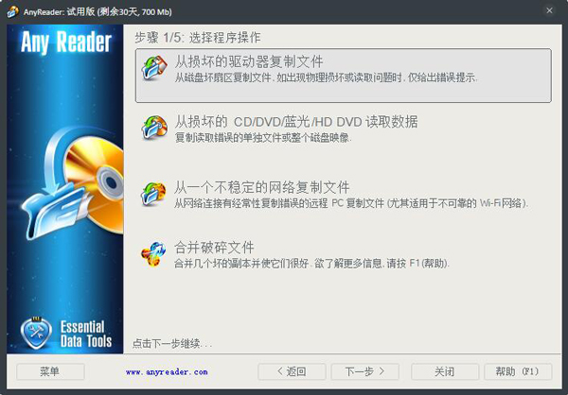568x395 pixels.
Task: Click the CD and folder banner artwork
Action: 72,181
